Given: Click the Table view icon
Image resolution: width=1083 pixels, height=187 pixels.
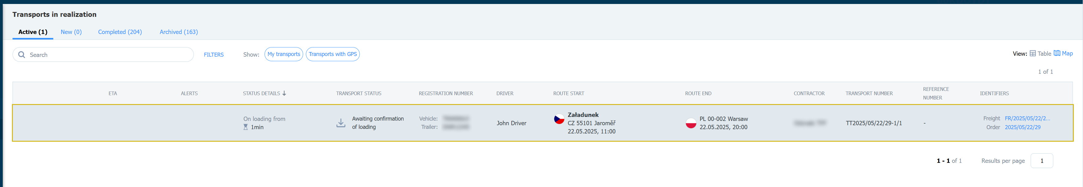Looking at the screenshot, I should [1032, 53].
